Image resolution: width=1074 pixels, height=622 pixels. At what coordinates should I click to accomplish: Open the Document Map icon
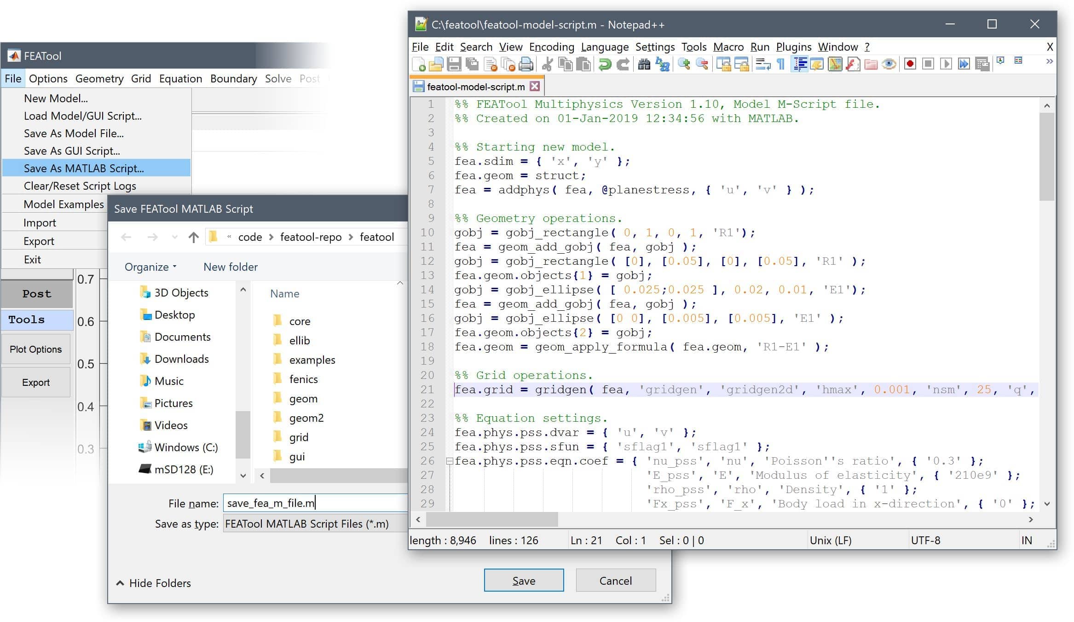click(x=835, y=64)
